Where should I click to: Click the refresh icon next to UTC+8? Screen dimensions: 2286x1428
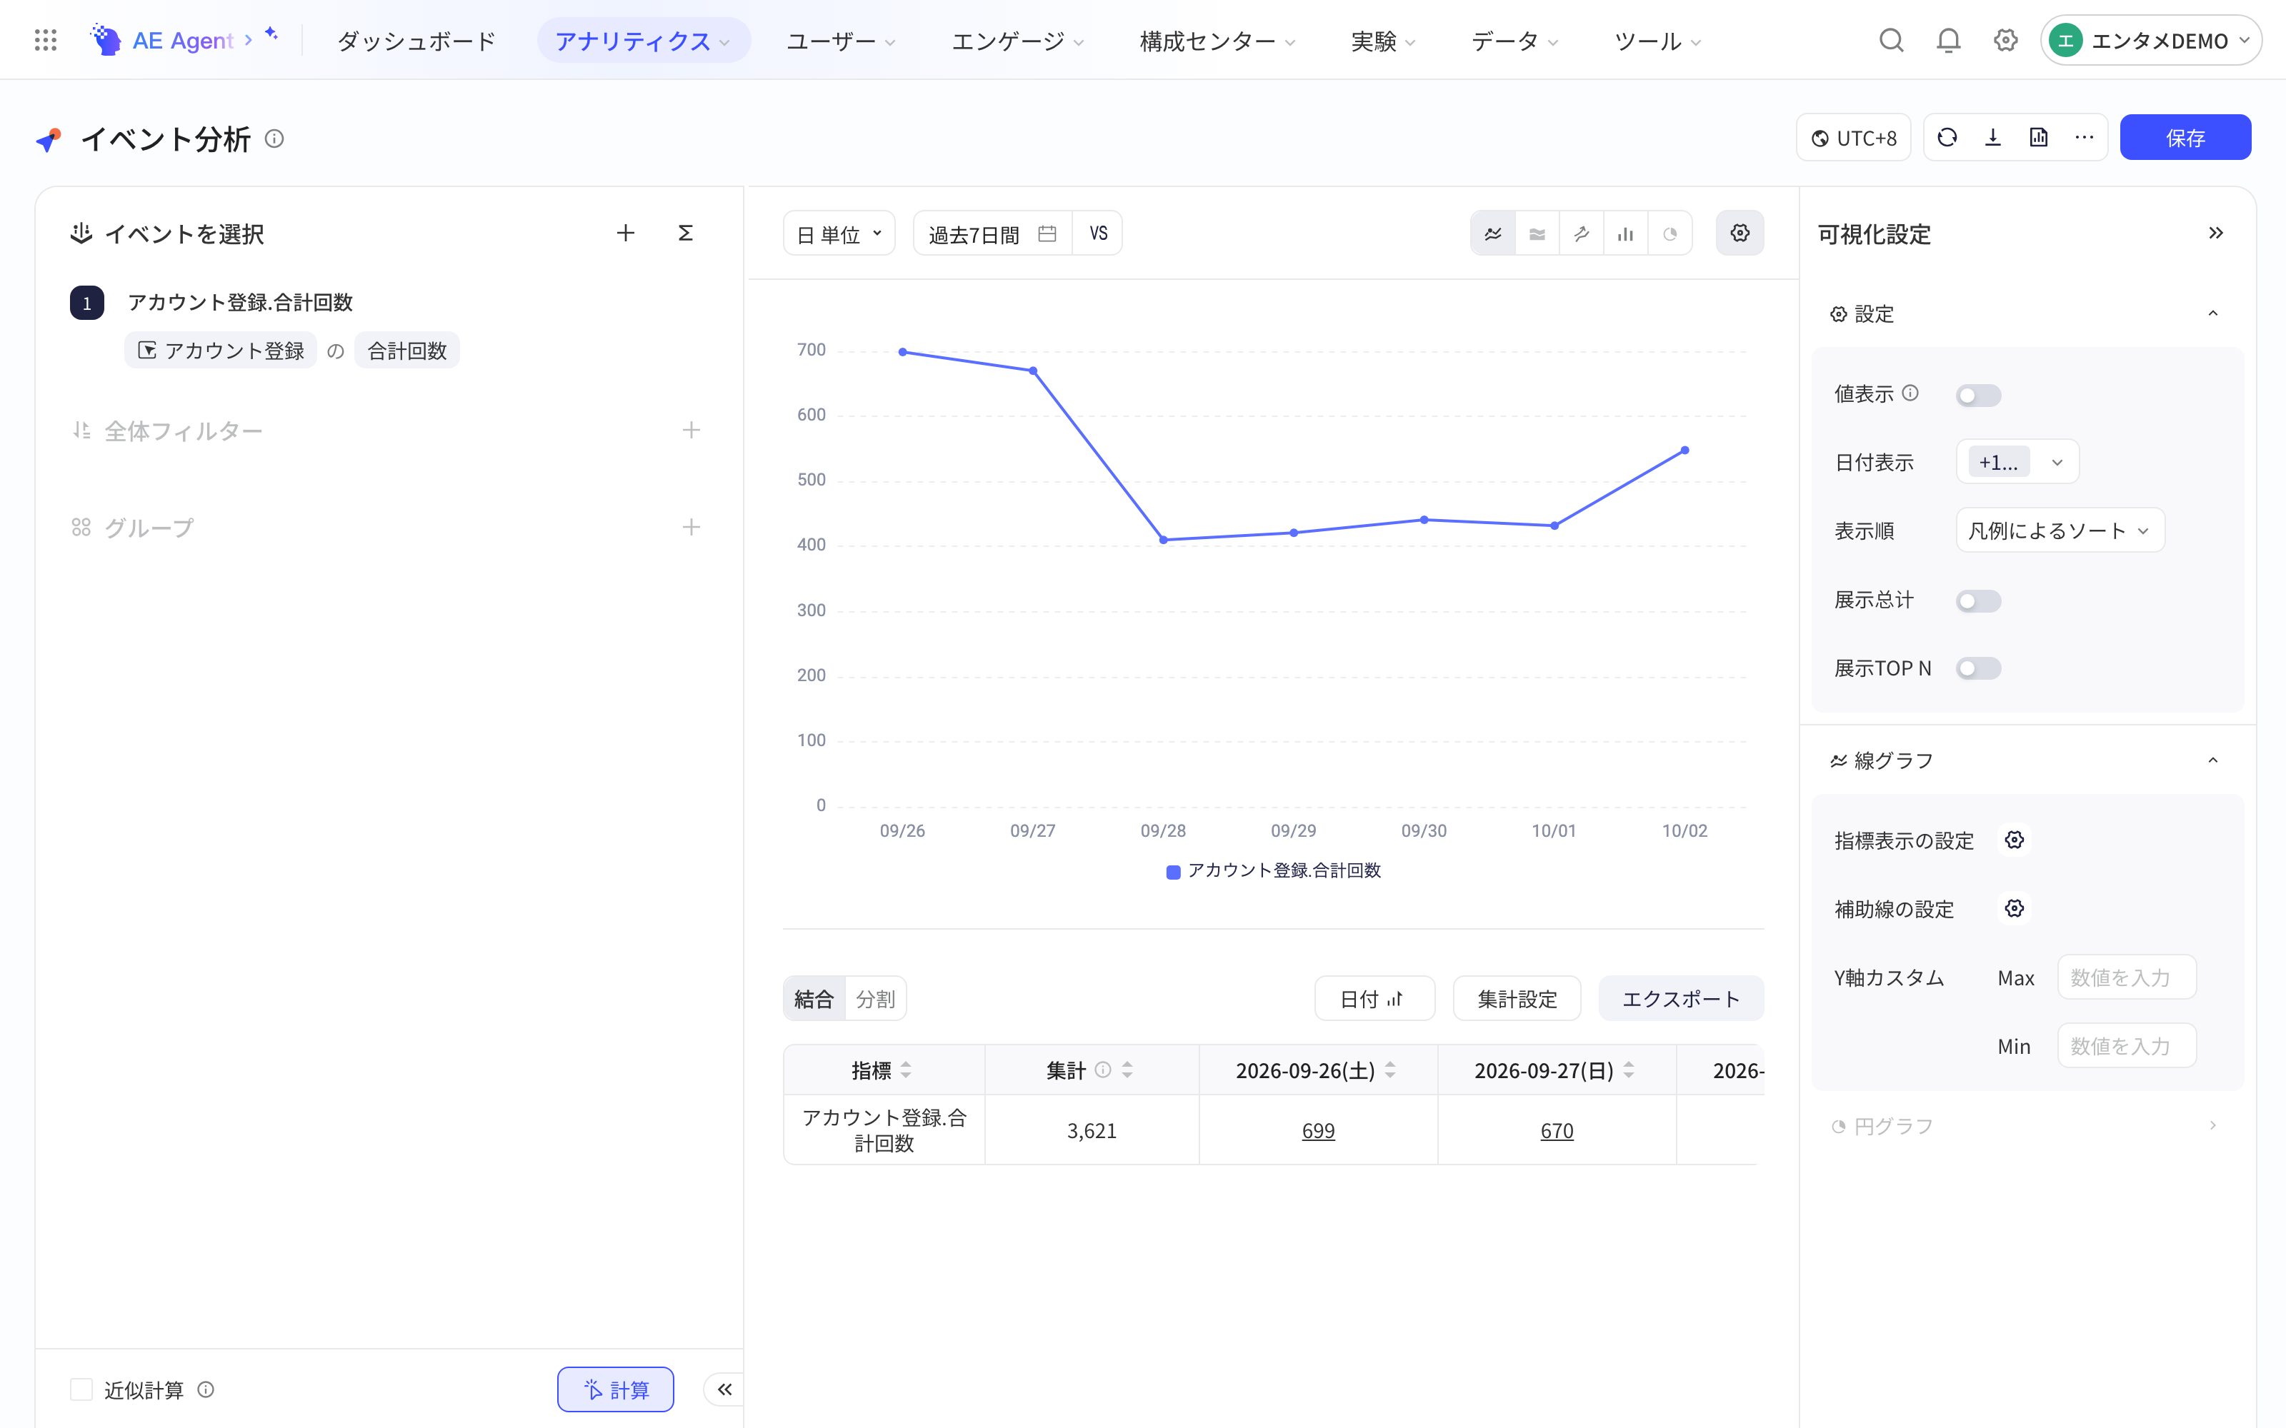tap(1947, 138)
